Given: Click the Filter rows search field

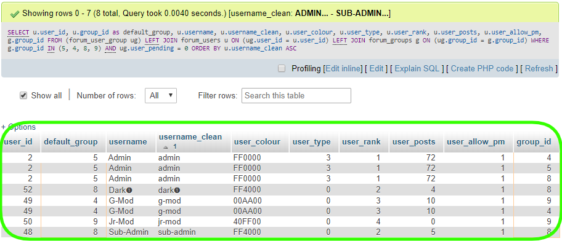Looking at the screenshot, I should pos(296,95).
